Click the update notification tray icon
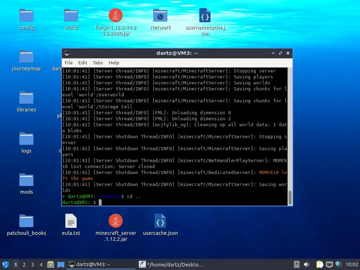Viewport: 360px width, 270px height. 338,264
